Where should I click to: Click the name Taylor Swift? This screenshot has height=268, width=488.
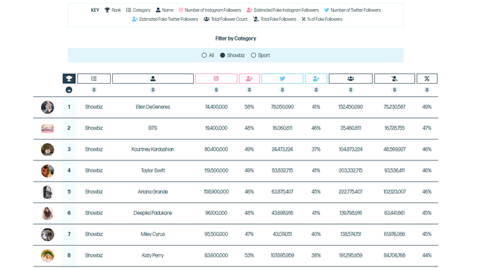[x=153, y=170]
